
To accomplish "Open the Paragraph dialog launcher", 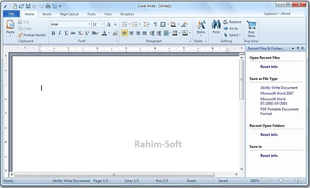I will (x=190, y=41).
